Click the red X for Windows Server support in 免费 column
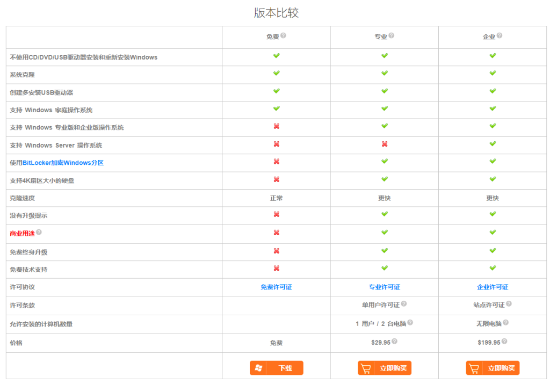 [276, 144]
